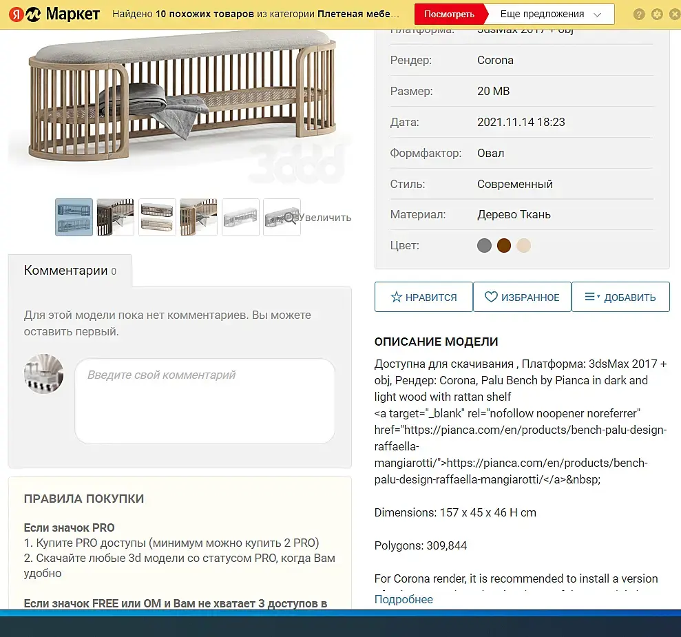Click the ОПИСАНИЕ МОДЕЛИ heading
The height and width of the screenshot is (637, 681).
[x=436, y=342]
